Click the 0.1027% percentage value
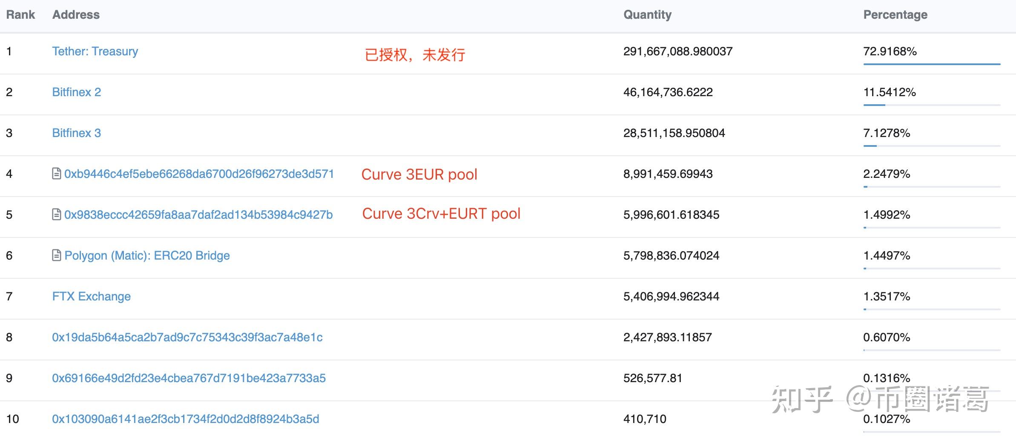Viewport: 1016px width, 440px height. click(887, 419)
